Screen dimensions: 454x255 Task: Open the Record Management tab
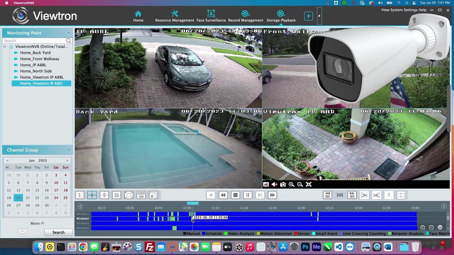(x=245, y=16)
